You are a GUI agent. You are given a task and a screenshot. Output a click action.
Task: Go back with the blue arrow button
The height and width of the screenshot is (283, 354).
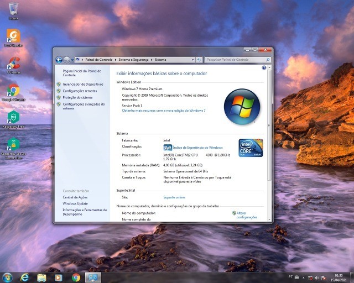tap(59, 60)
